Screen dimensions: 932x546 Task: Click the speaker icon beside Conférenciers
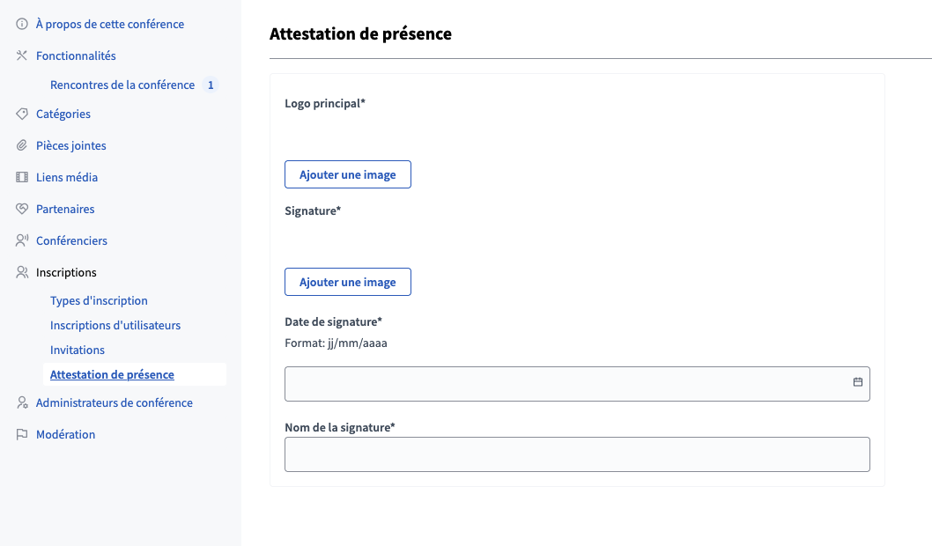[x=22, y=240]
